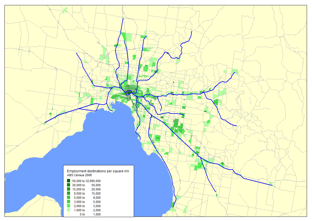This screenshot has width=312, height=221.
Task: Pick the 15,000 to 20,000 legend color
Action: 68,189
